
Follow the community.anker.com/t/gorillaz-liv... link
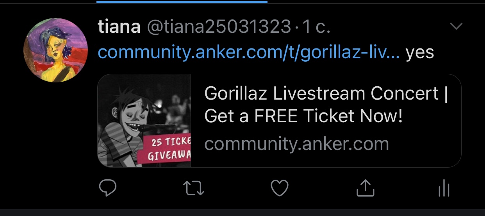[x=249, y=52]
